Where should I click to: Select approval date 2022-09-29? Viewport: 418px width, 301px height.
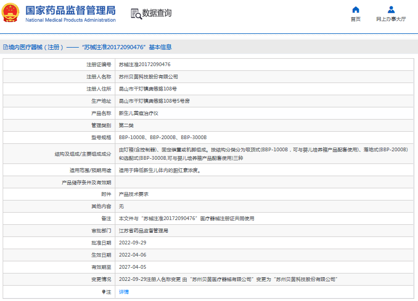[x=132, y=243]
